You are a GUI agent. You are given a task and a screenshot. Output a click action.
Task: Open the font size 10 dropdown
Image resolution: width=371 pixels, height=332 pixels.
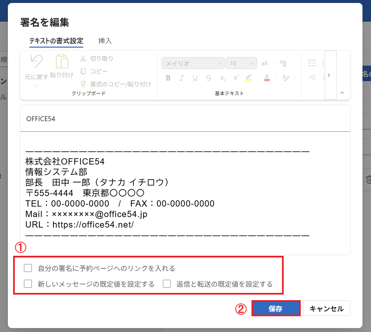(x=241, y=63)
